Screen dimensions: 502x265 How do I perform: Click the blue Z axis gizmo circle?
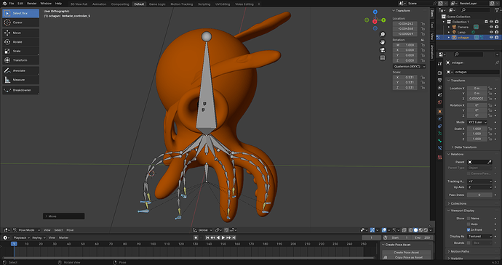(375, 12)
